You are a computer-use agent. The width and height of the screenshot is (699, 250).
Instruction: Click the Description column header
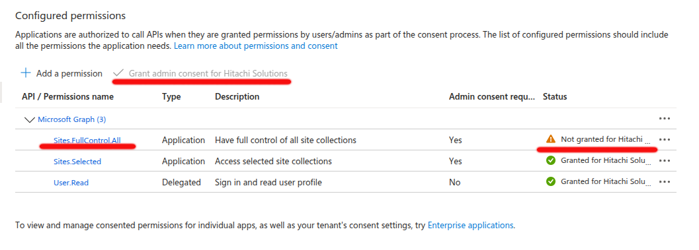237,96
